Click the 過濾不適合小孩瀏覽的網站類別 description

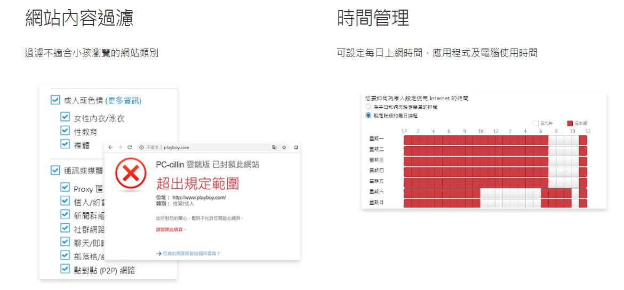coord(92,53)
